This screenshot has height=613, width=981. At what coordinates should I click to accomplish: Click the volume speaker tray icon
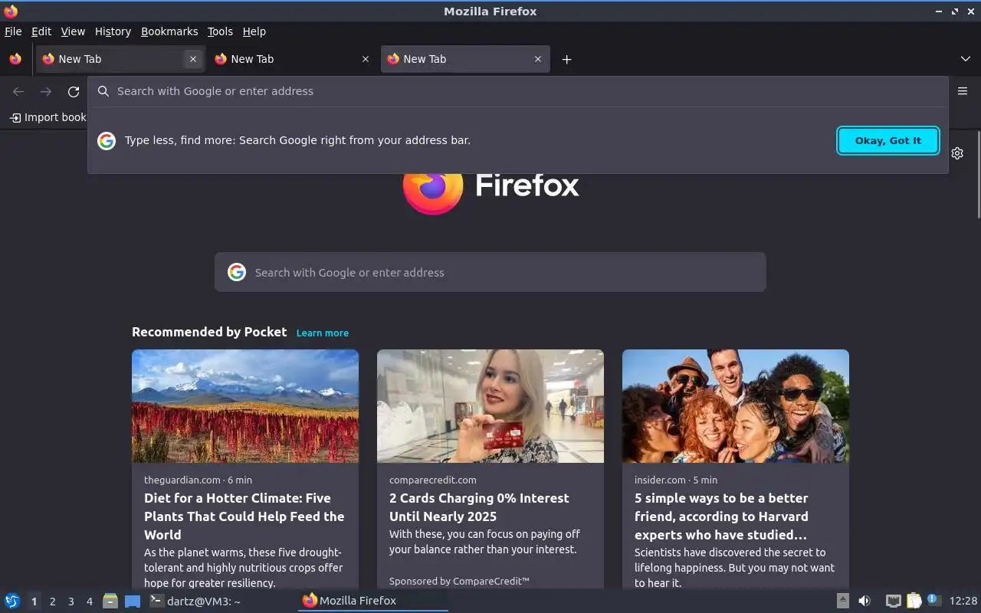tap(865, 601)
